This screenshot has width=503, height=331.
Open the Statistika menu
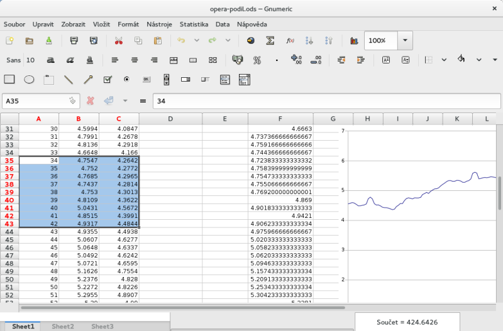pos(194,24)
